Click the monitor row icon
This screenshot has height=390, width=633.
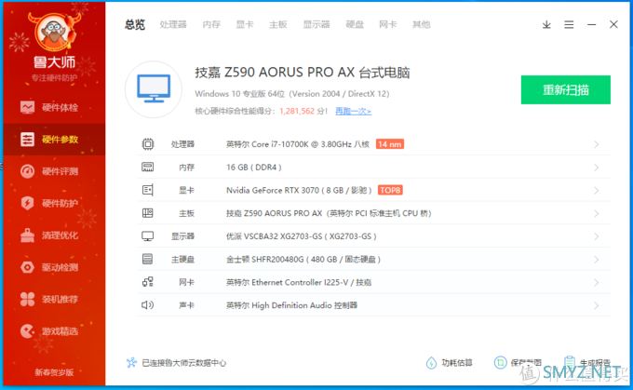[148, 236]
